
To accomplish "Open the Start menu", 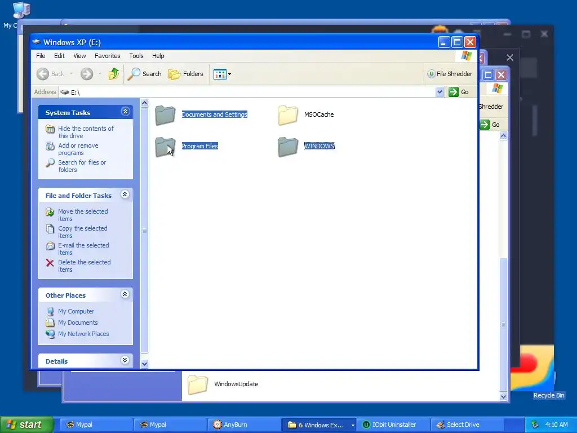I will point(27,425).
